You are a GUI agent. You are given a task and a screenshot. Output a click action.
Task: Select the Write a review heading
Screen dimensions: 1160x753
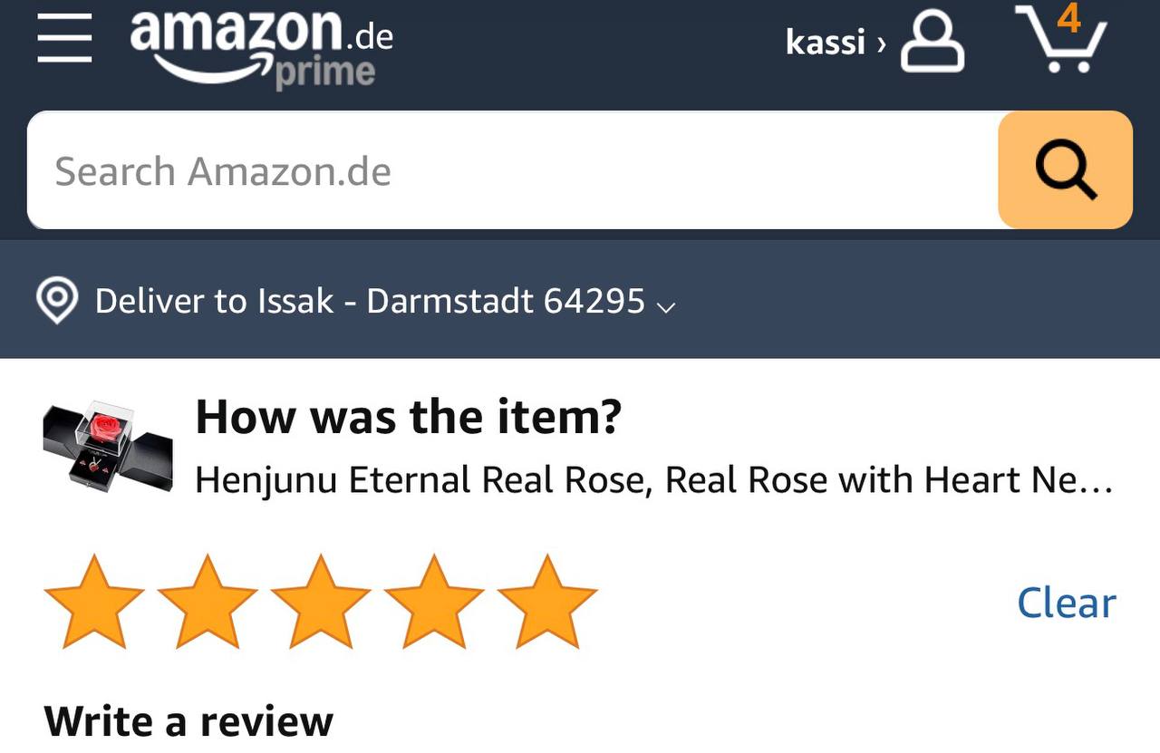point(188,721)
